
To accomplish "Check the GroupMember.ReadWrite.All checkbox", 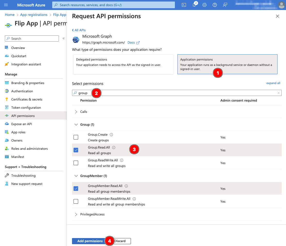I will click(76, 201).
